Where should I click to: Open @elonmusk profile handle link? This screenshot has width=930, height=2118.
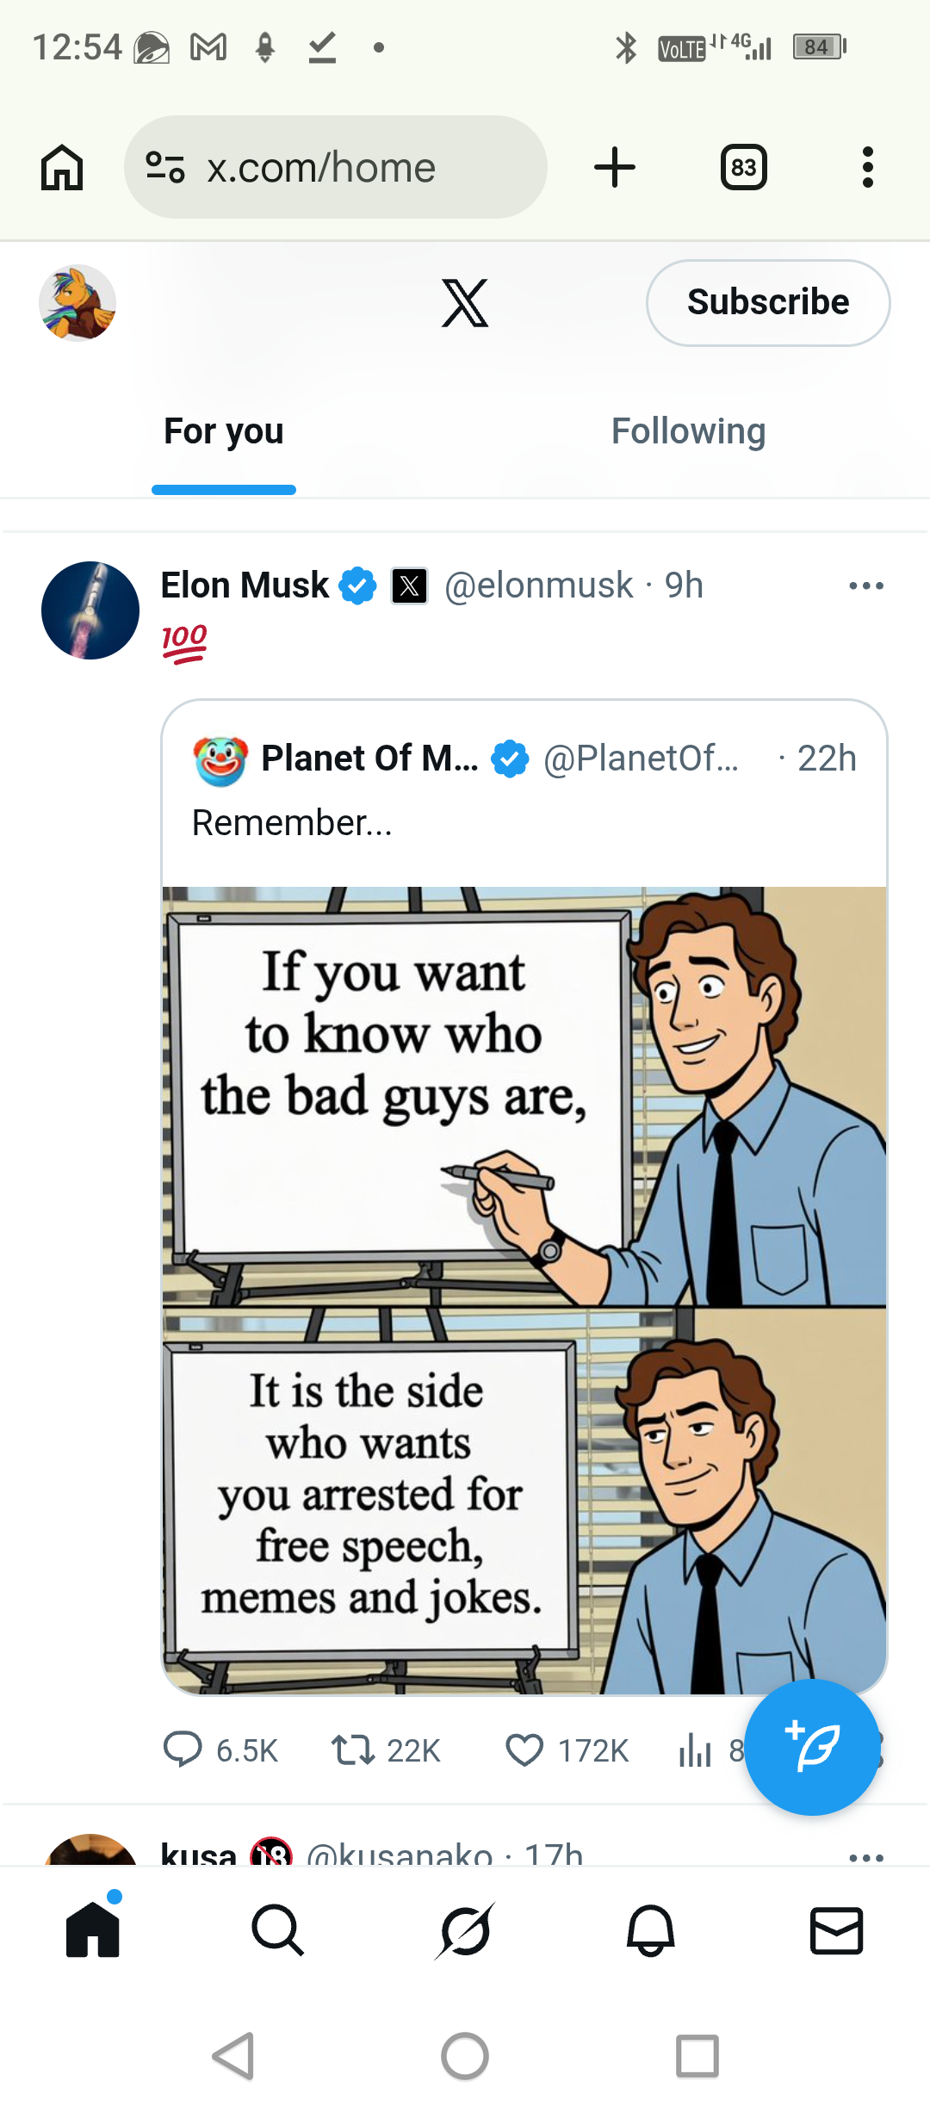click(538, 585)
